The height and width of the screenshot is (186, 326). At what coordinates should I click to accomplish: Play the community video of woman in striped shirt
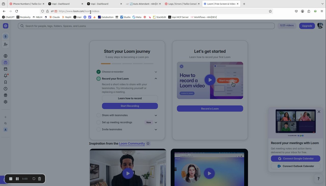point(209,173)
